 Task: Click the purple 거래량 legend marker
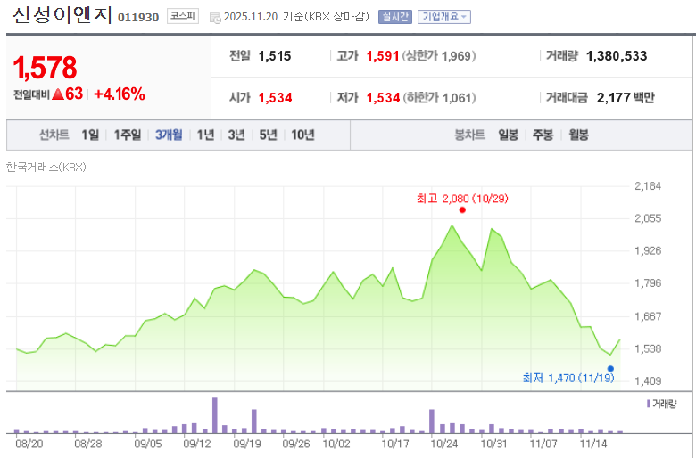tap(649, 404)
